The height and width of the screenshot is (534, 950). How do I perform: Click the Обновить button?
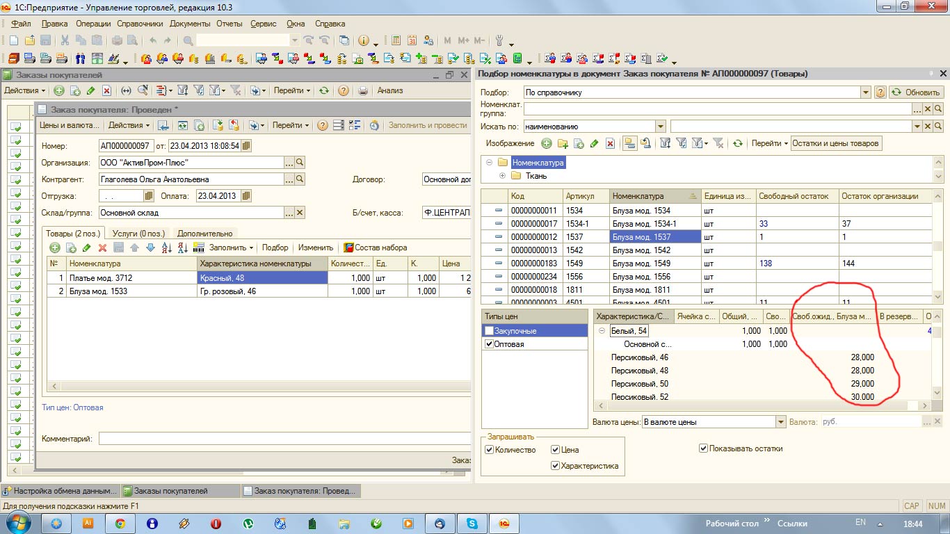point(916,92)
